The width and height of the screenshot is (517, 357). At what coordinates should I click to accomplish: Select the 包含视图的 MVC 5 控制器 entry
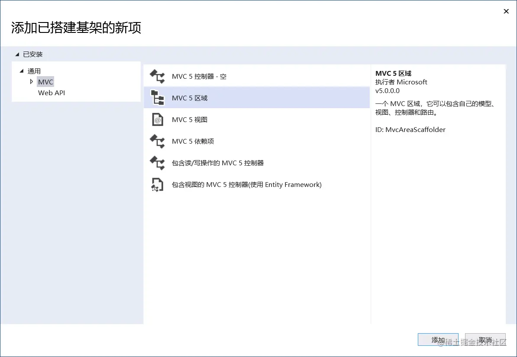point(246,184)
